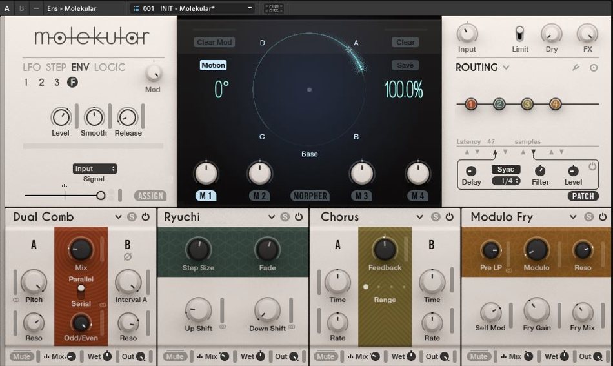
Task: Click the Base center point in the morpher circle
Action: (x=309, y=90)
